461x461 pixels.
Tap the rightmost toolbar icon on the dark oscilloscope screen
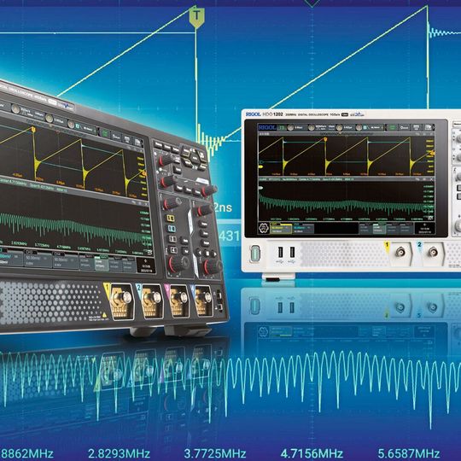pyautogui.click(x=137, y=143)
